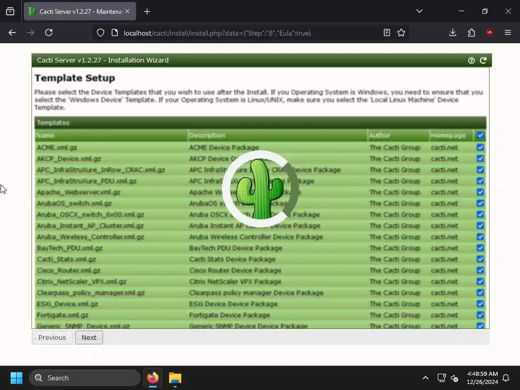The width and height of the screenshot is (520, 390).
Task: Go back with browser back arrow
Action: 12,32
